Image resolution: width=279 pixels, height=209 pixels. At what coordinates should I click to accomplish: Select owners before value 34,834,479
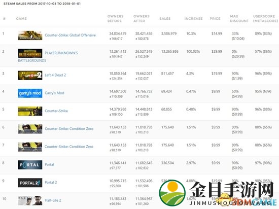coord(118,33)
